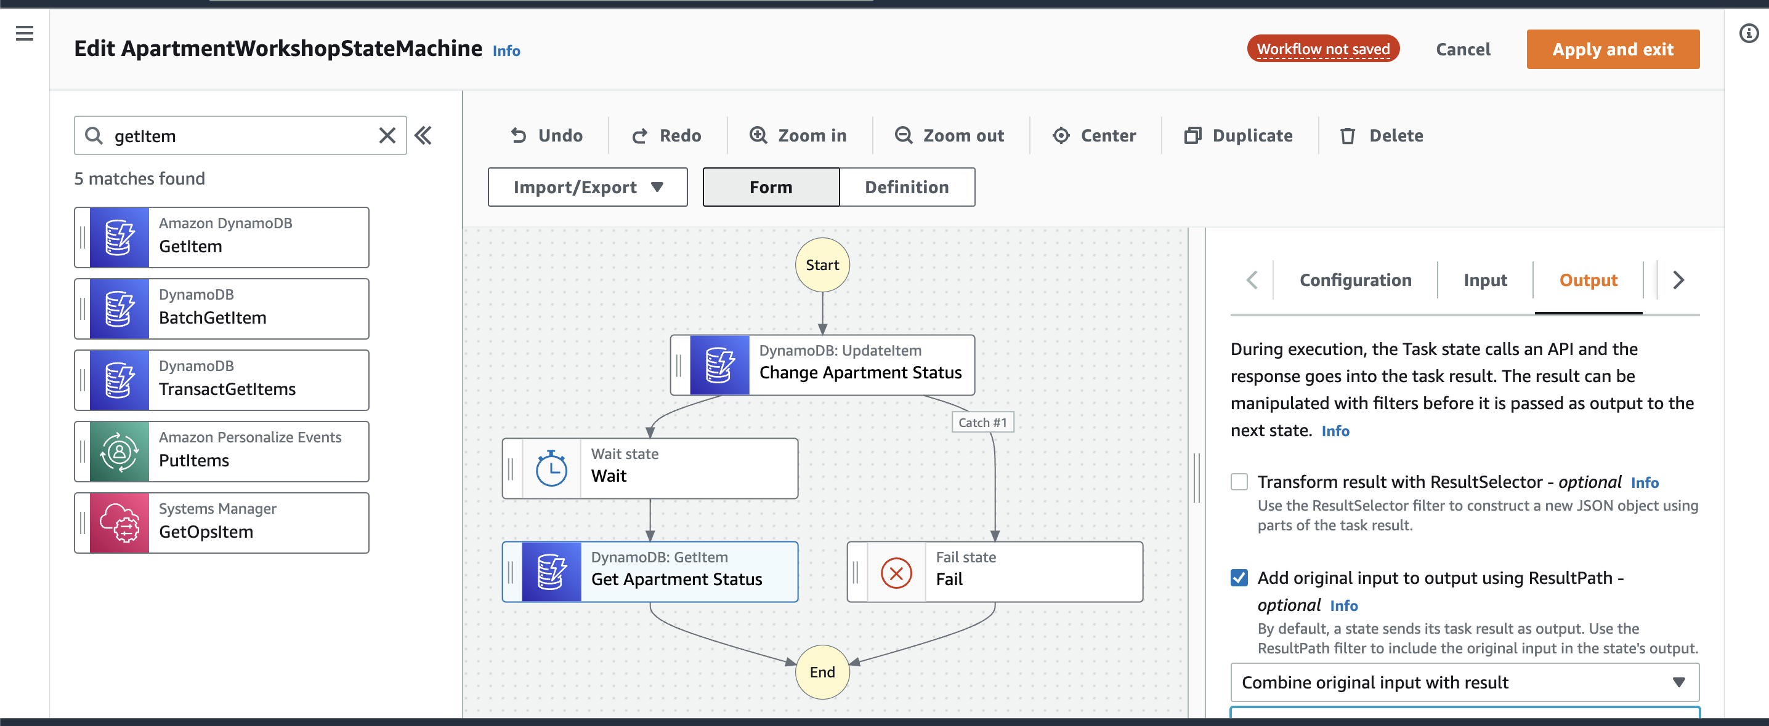Select the DynamoDB TransactGetItems icon

[119, 380]
